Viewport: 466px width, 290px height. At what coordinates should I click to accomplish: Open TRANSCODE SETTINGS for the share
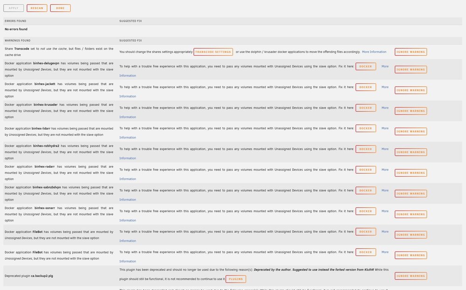(x=213, y=52)
